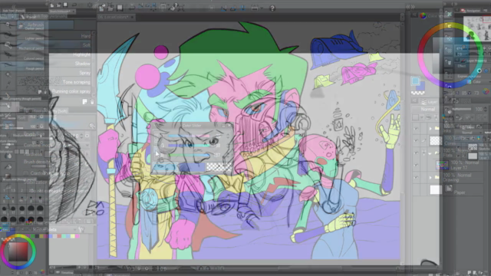
Task: Expand the Inks layer folder
Action: point(430,129)
